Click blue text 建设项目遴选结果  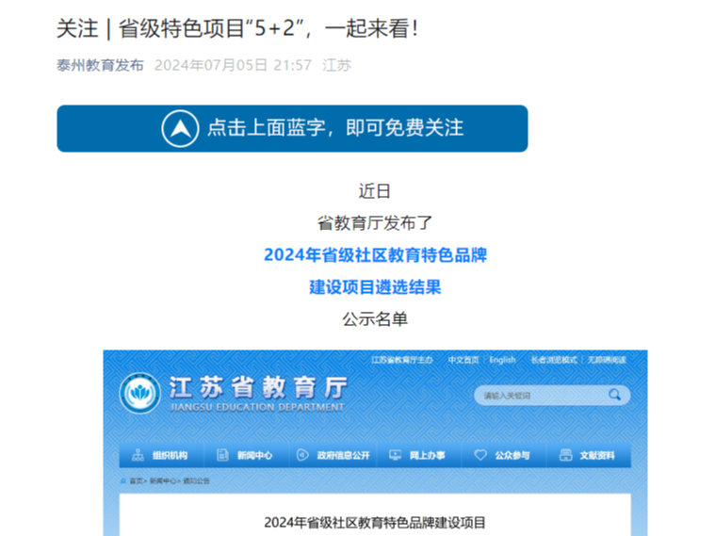[x=375, y=287]
